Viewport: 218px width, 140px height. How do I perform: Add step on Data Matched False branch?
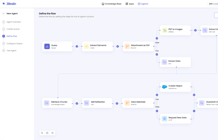pos(157,111)
